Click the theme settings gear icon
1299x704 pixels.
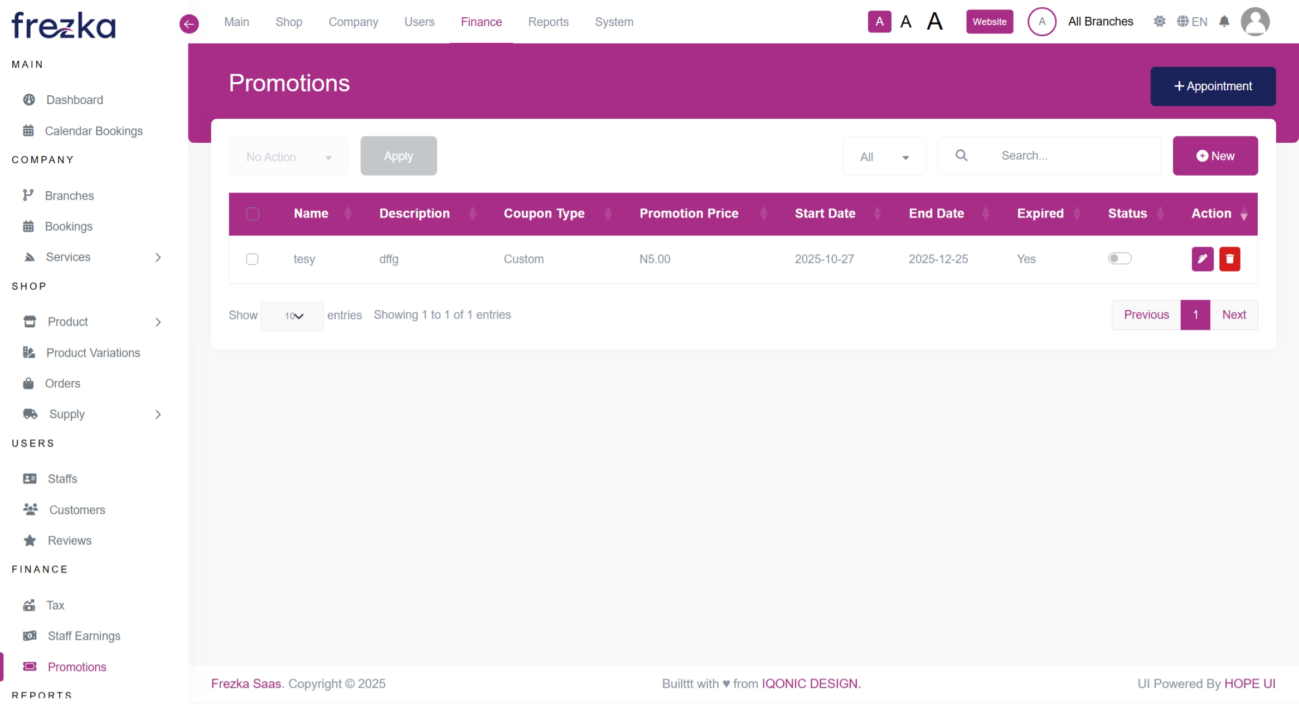pos(1159,22)
